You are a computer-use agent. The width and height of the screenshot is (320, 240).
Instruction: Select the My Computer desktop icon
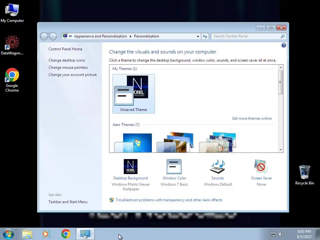tap(12, 12)
